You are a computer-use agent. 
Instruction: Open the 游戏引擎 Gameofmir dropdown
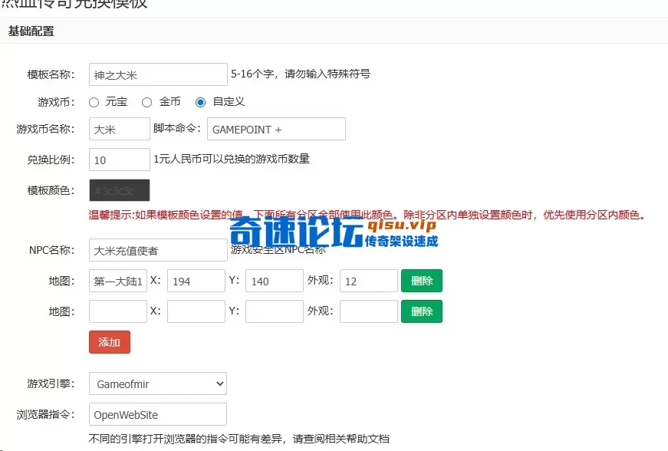158,384
